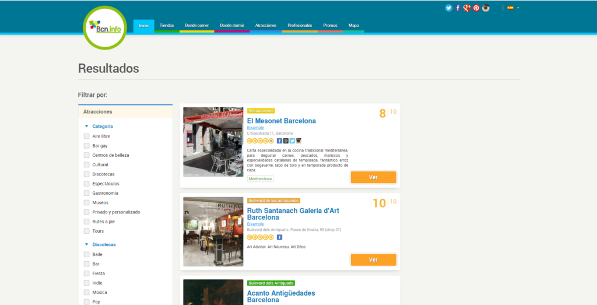597x305 pixels.
Task: Tick the Privado y personalizado checkbox
Action: (86, 212)
